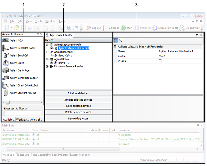Click the filter text input field

click(x=23, y=113)
